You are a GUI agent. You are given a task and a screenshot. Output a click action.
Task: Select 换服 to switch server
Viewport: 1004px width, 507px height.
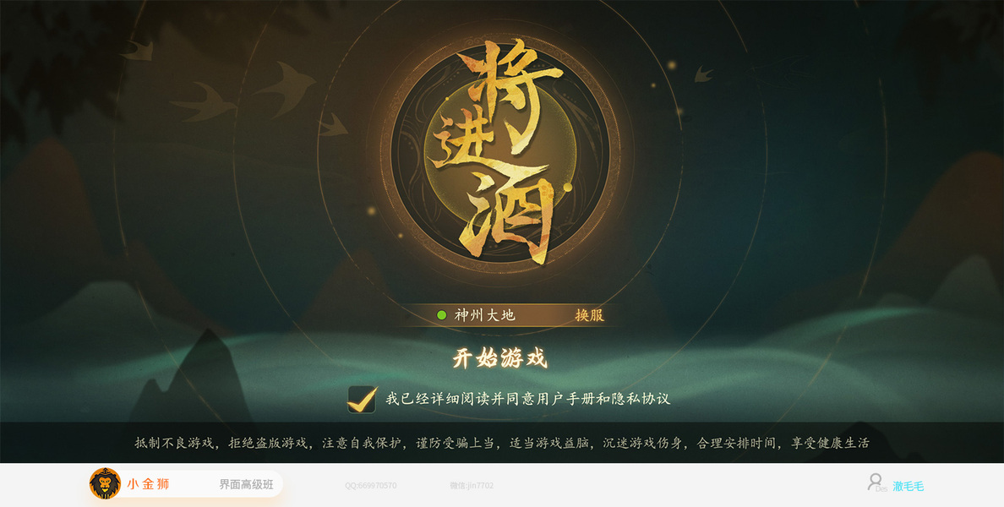(x=589, y=315)
